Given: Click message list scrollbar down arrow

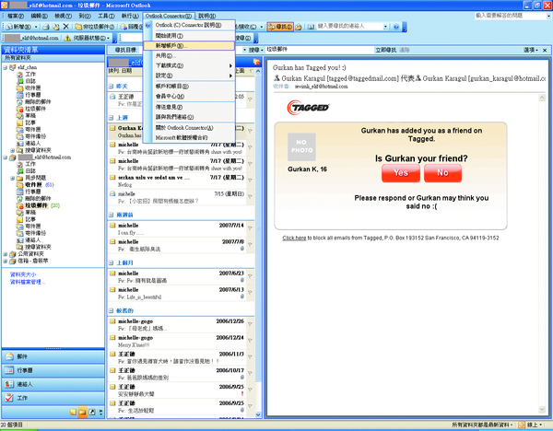Looking at the screenshot, I should (258, 414).
